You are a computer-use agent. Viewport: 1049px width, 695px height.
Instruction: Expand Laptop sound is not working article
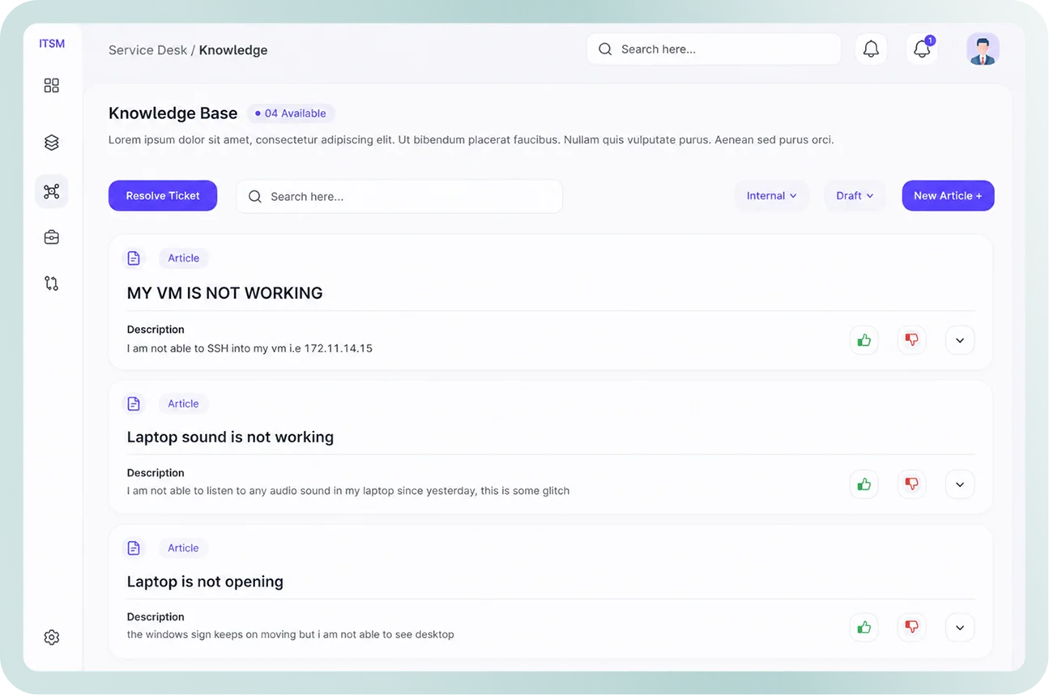960,484
